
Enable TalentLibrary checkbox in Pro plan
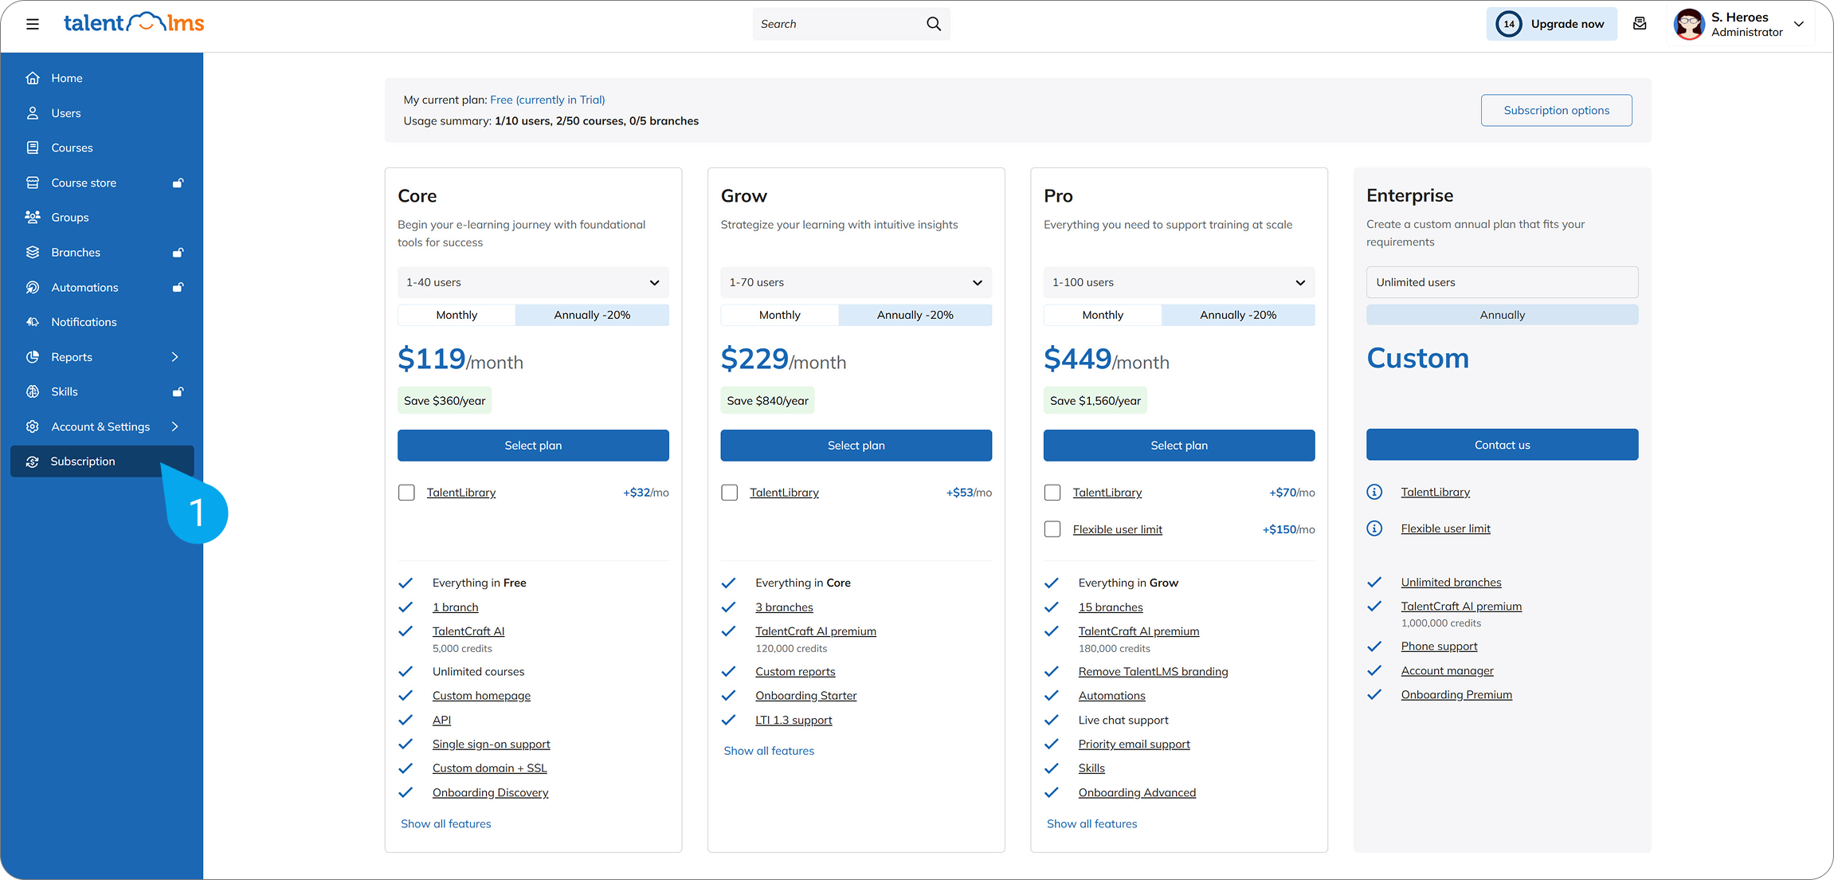pyautogui.click(x=1052, y=493)
